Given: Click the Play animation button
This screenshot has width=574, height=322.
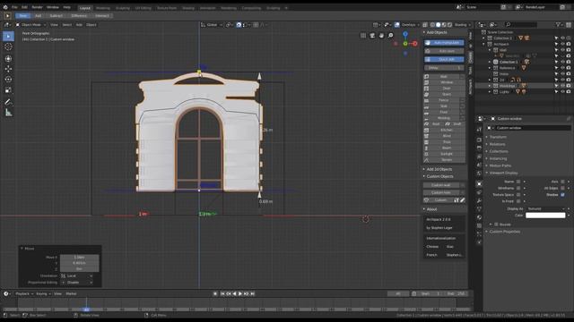Looking at the screenshot, I should [x=240, y=293].
